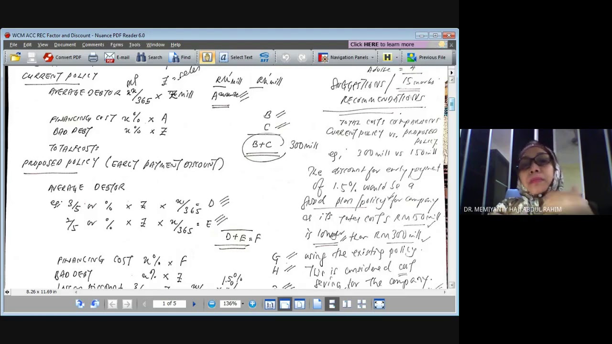Click the Convert PDF button
Viewport: 612px width, 344px height.
point(62,57)
